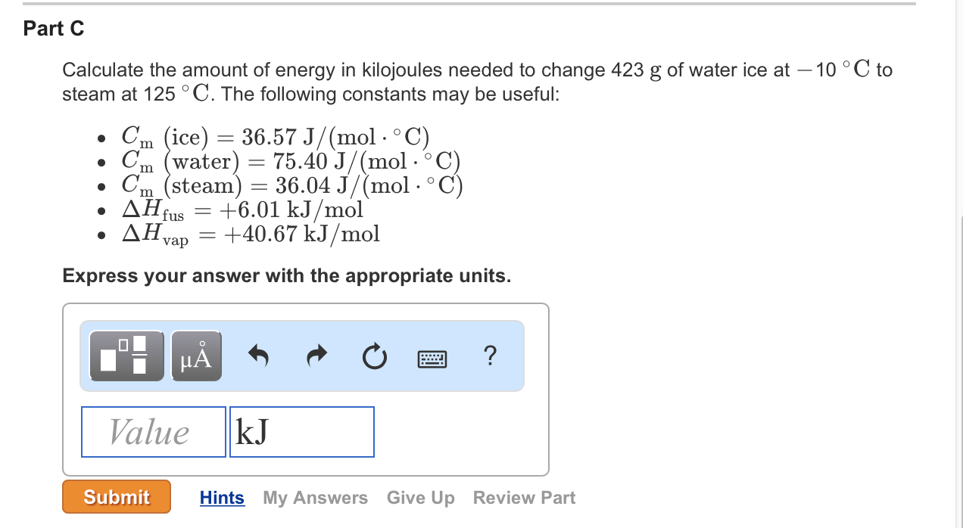Click the Value input box
963x528 pixels.
click(153, 431)
